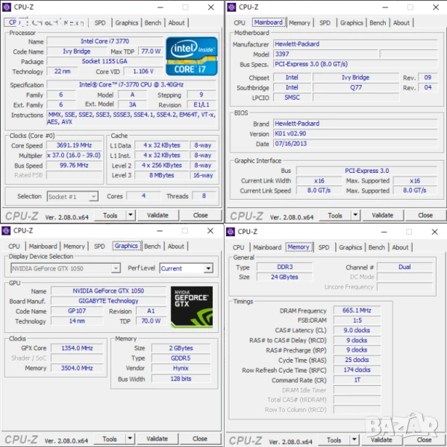Switch to Bench tab in the Mainboard window

click(x=378, y=23)
